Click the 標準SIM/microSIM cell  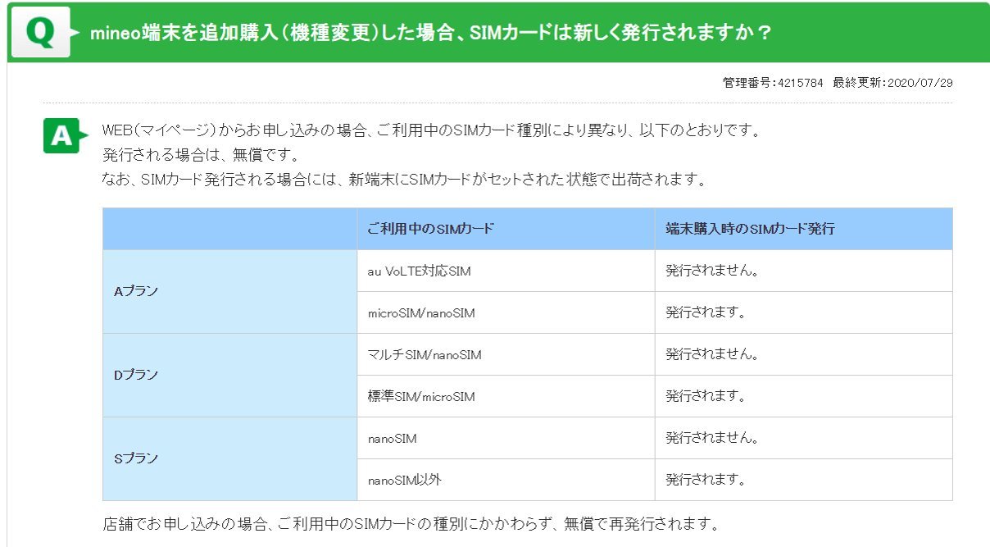click(x=506, y=396)
